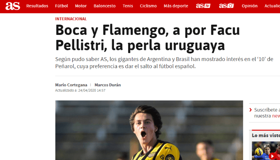
Task: Navigate to the Tenis section
Action: click(128, 6)
